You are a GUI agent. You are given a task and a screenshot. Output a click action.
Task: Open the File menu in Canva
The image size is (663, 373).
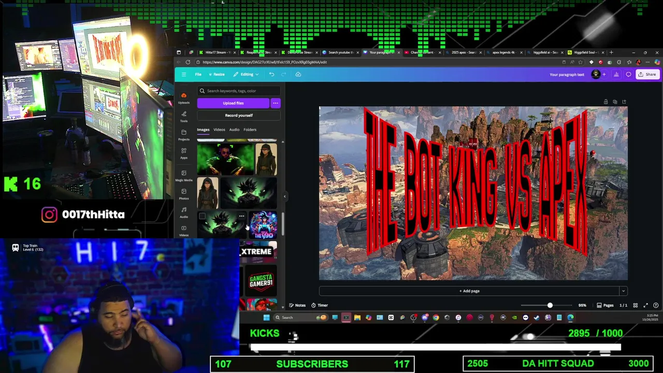tap(198, 75)
